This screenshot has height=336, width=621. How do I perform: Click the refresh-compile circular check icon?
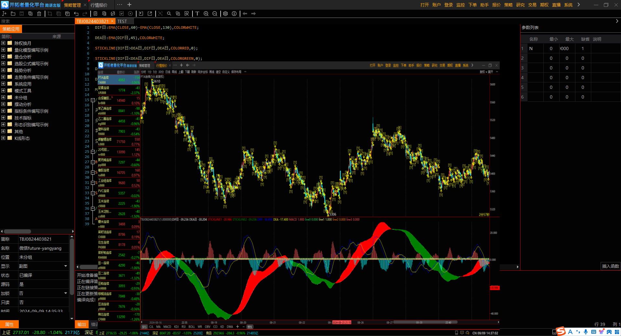(113, 14)
